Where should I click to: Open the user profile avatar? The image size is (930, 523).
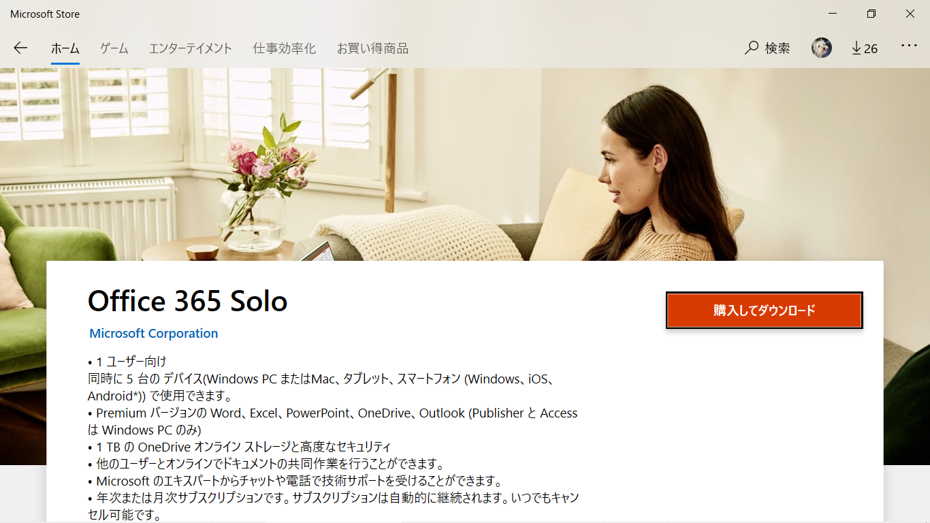click(x=822, y=48)
